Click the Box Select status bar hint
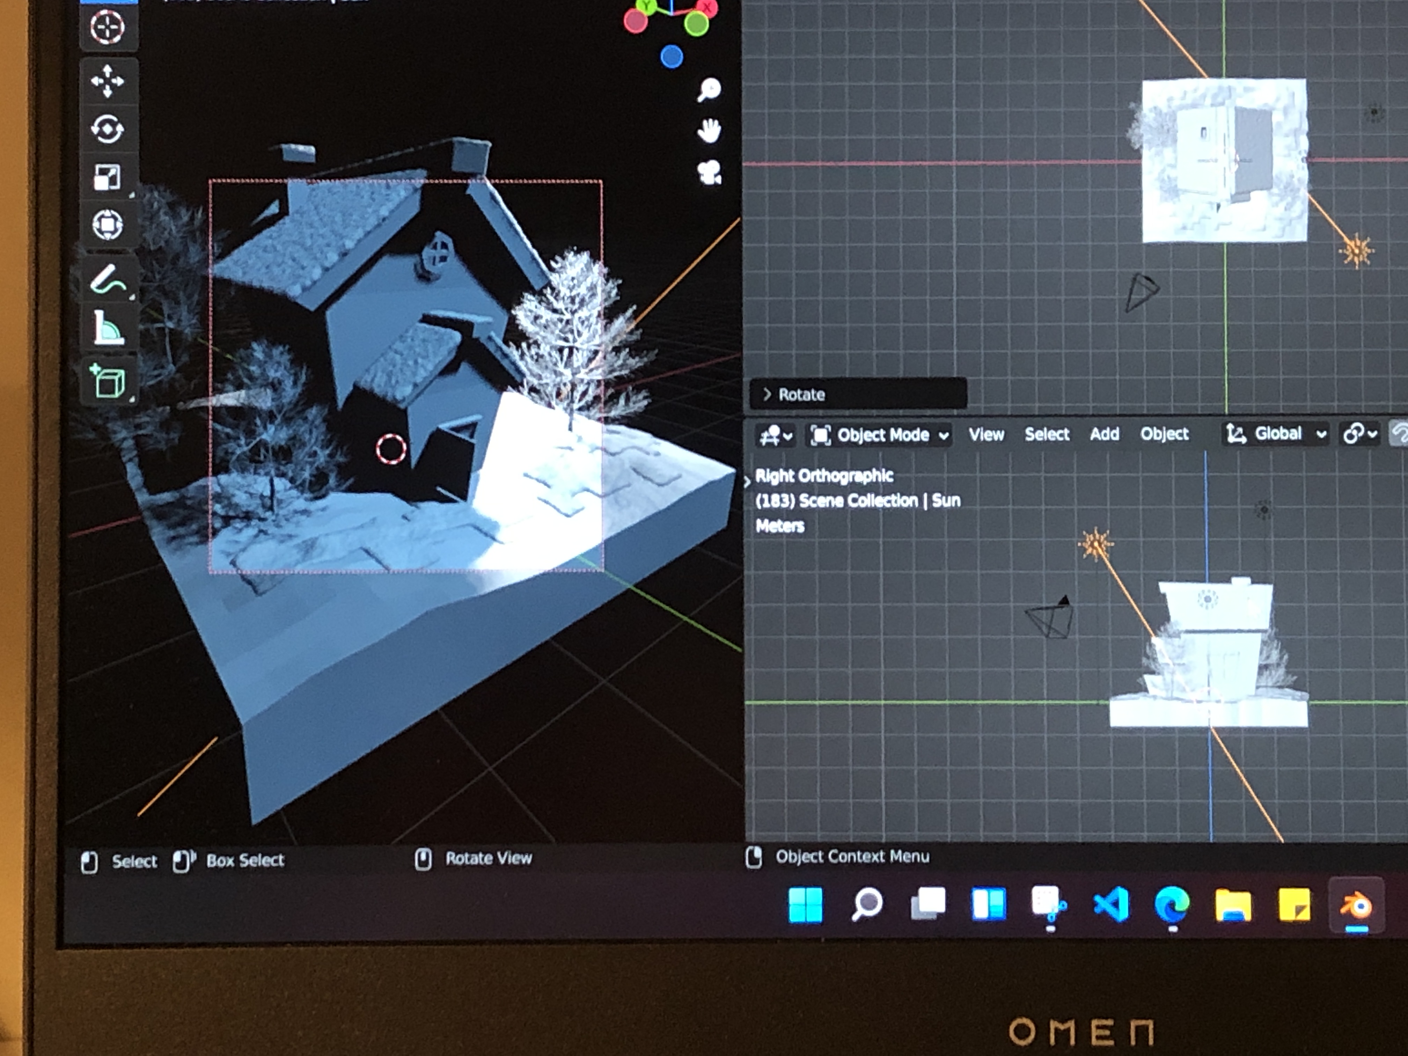1408x1056 pixels. tap(228, 860)
